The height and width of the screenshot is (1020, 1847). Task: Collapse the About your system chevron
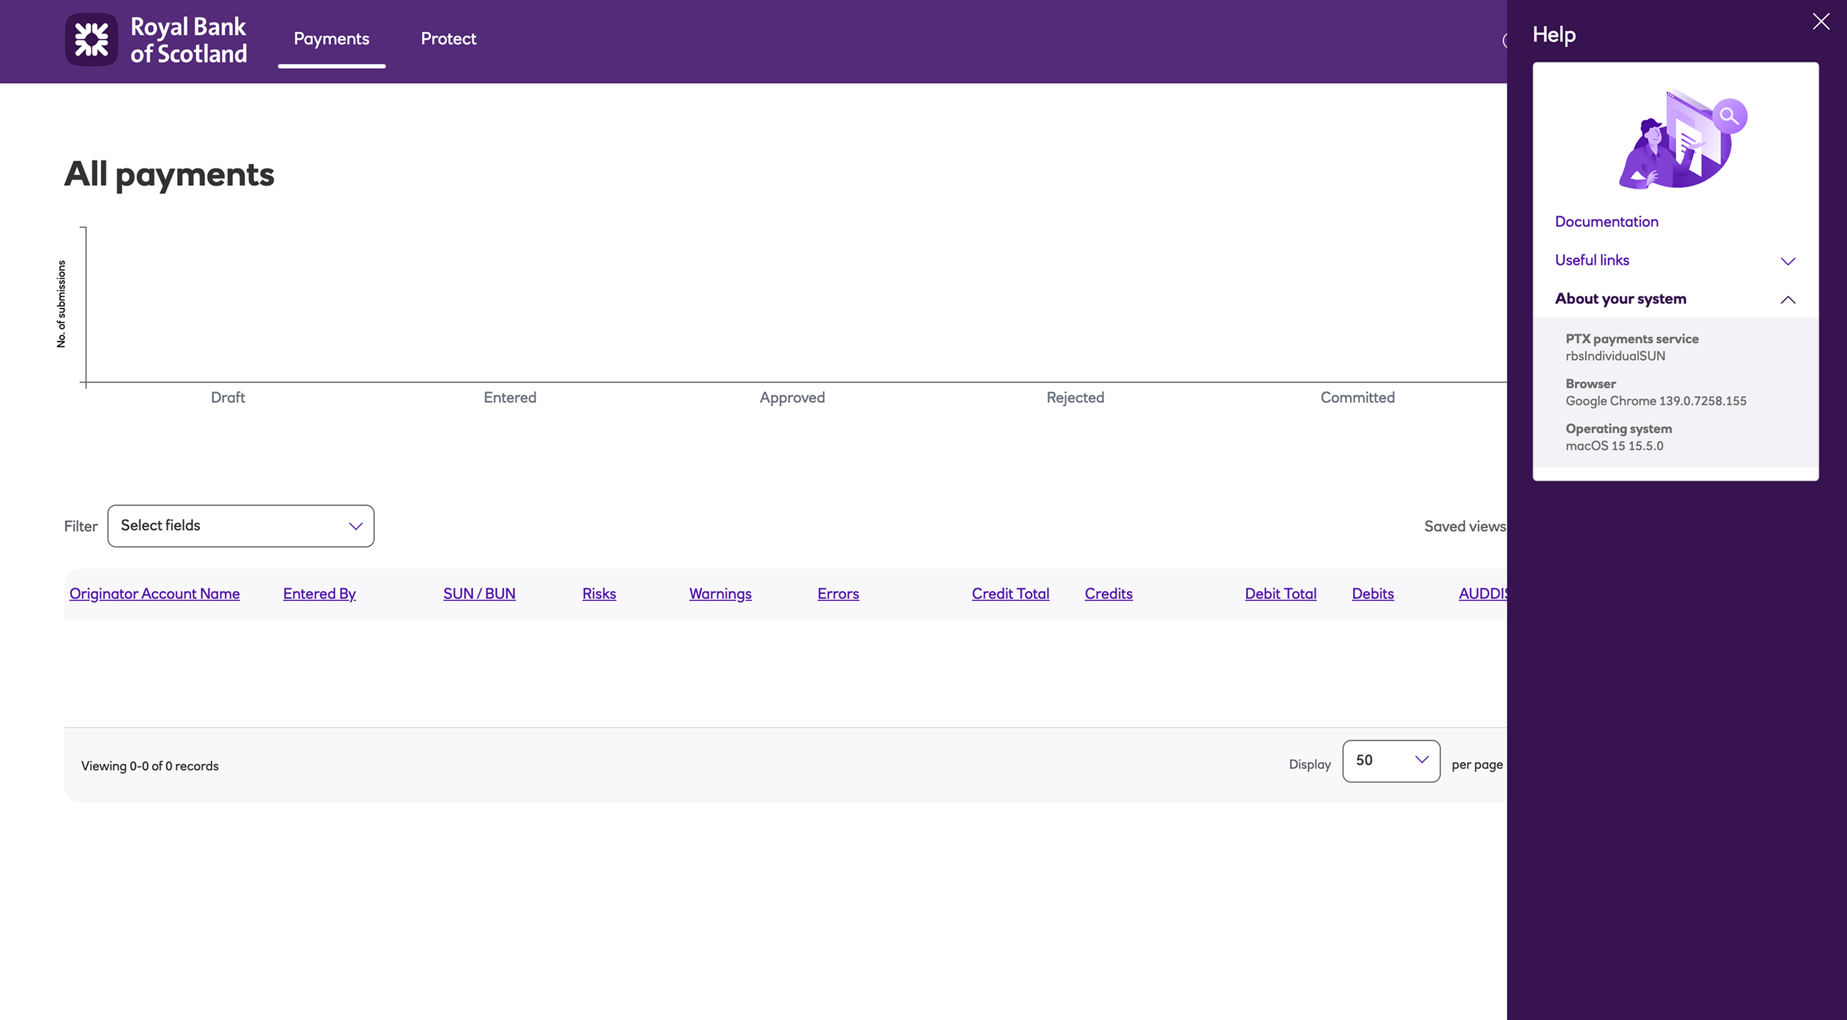click(x=1788, y=300)
